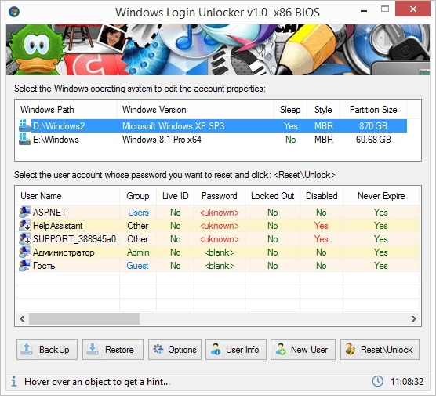The image size is (436, 396).
Task: Click the Partition Size column header
Action: [373, 110]
